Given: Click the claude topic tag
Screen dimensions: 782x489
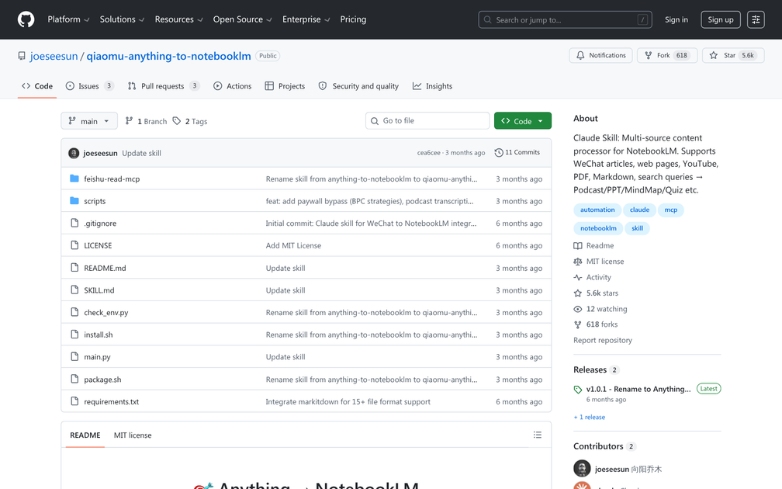Looking at the screenshot, I should pos(639,210).
